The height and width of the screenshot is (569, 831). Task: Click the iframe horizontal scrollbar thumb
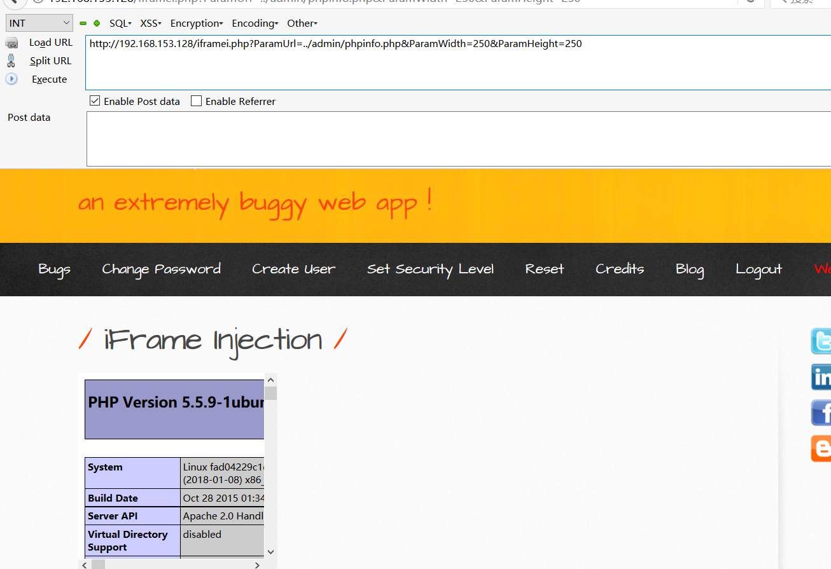(99, 565)
